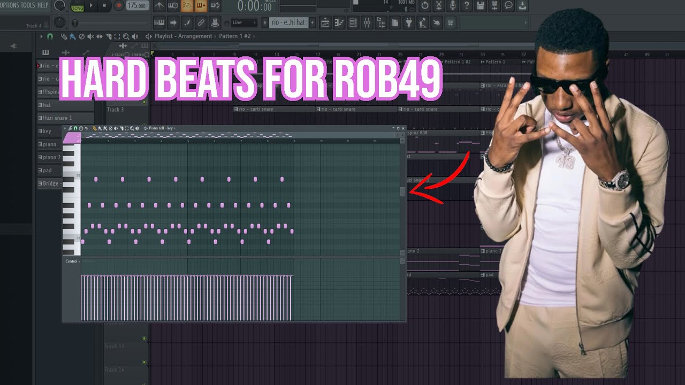Image resolution: width=685 pixels, height=385 pixels.
Task: Toggle playlist snap magnet icon
Action: click(50, 36)
